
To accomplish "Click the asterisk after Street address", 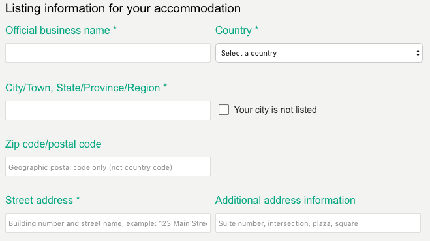I will click(x=78, y=198).
